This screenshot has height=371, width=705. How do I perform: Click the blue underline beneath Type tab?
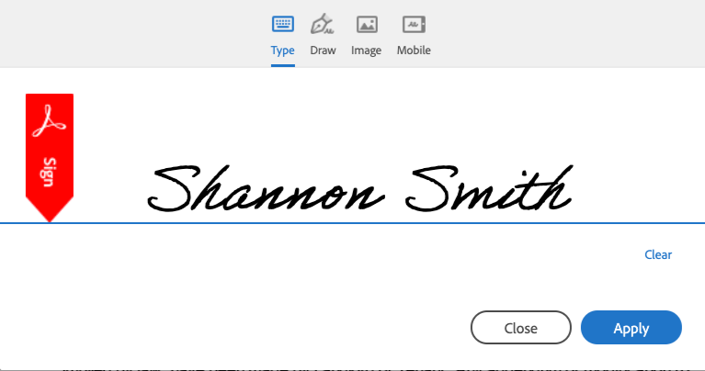click(x=283, y=65)
